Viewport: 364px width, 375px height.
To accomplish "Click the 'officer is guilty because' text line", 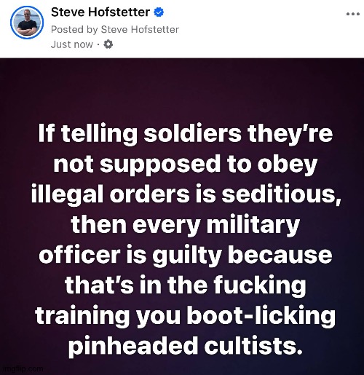I will [186, 256].
